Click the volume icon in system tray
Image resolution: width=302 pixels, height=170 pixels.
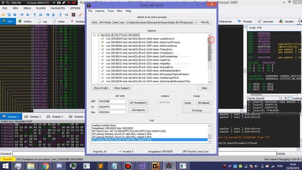coord(256,166)
